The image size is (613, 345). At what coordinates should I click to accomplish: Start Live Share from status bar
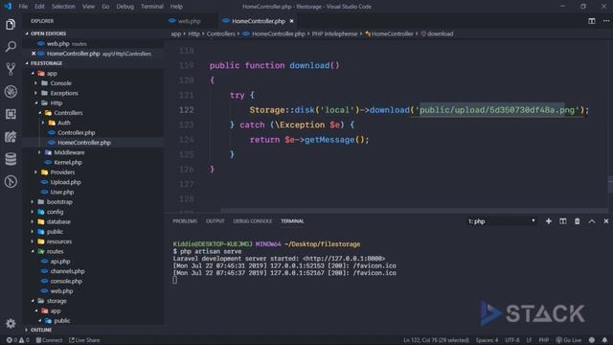[x=84, y=340]
